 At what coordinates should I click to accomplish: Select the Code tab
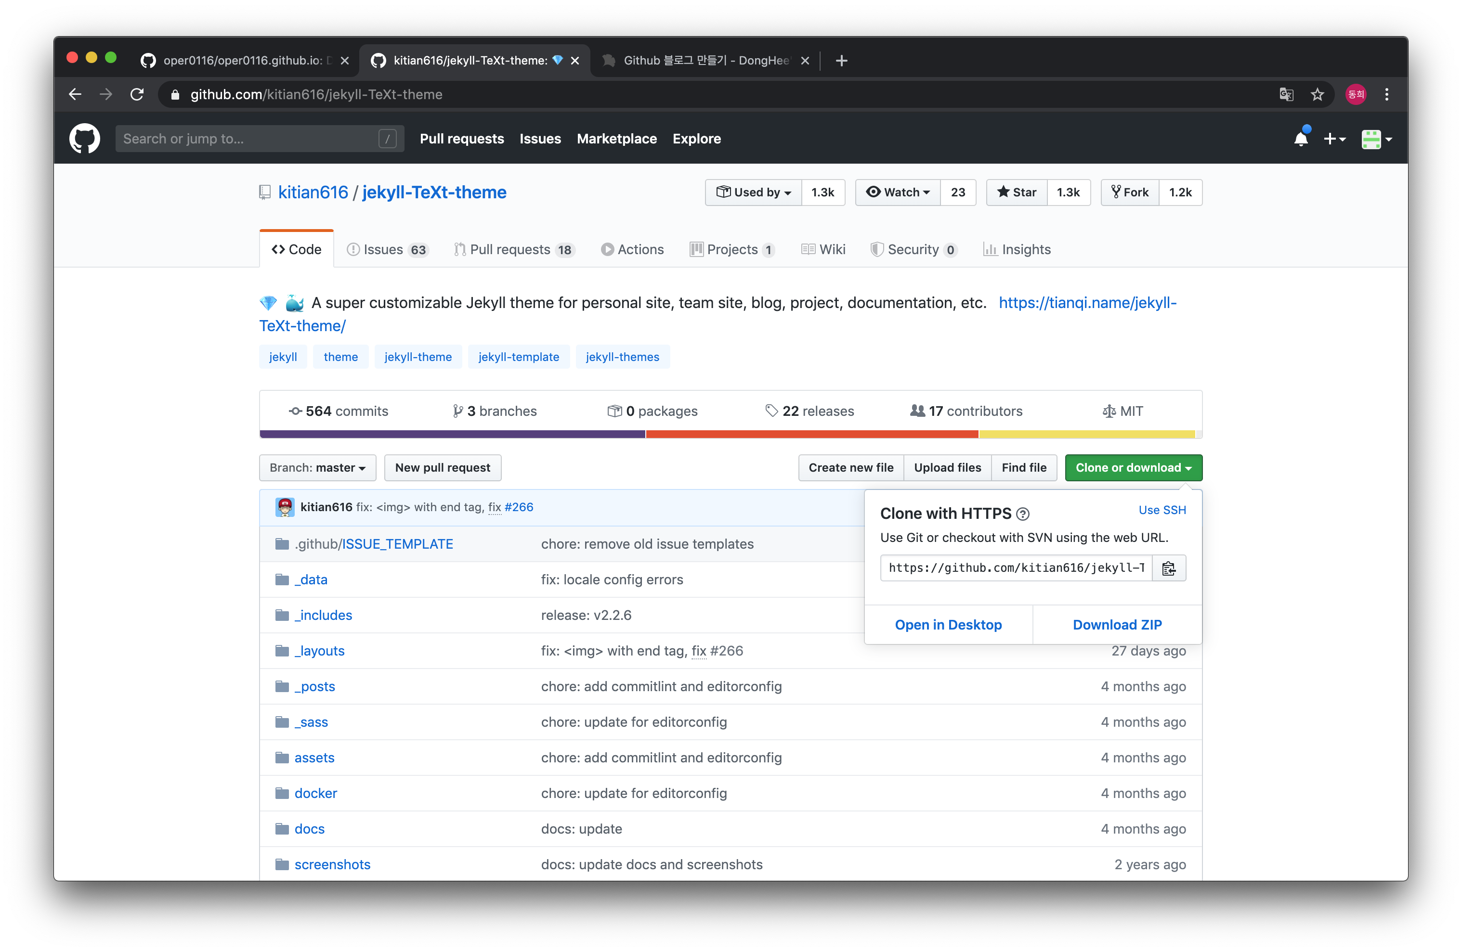[x=297, y=250]
